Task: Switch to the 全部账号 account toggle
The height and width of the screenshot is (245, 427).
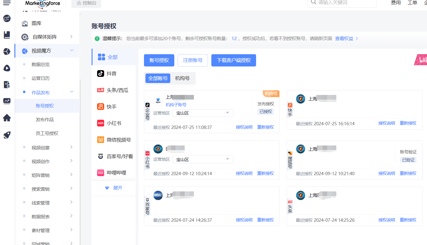Action: [x=158, y=78]
